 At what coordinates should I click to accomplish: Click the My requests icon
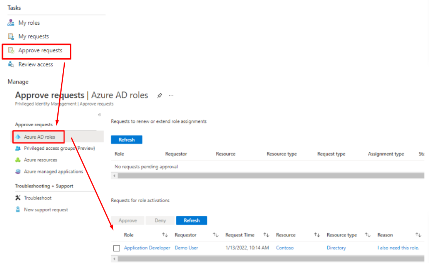[11, 37]
